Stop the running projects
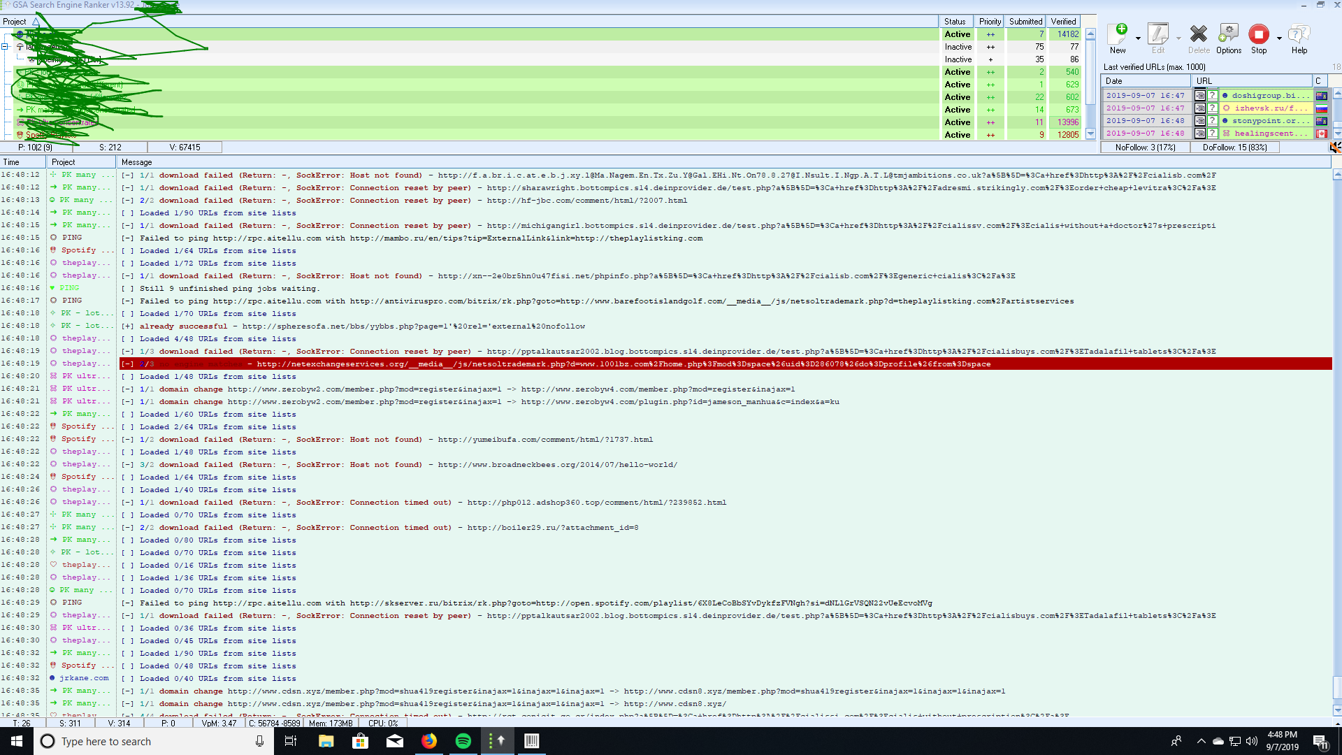This screenshot has height=755, width=1342. (x=1259, y=38)
